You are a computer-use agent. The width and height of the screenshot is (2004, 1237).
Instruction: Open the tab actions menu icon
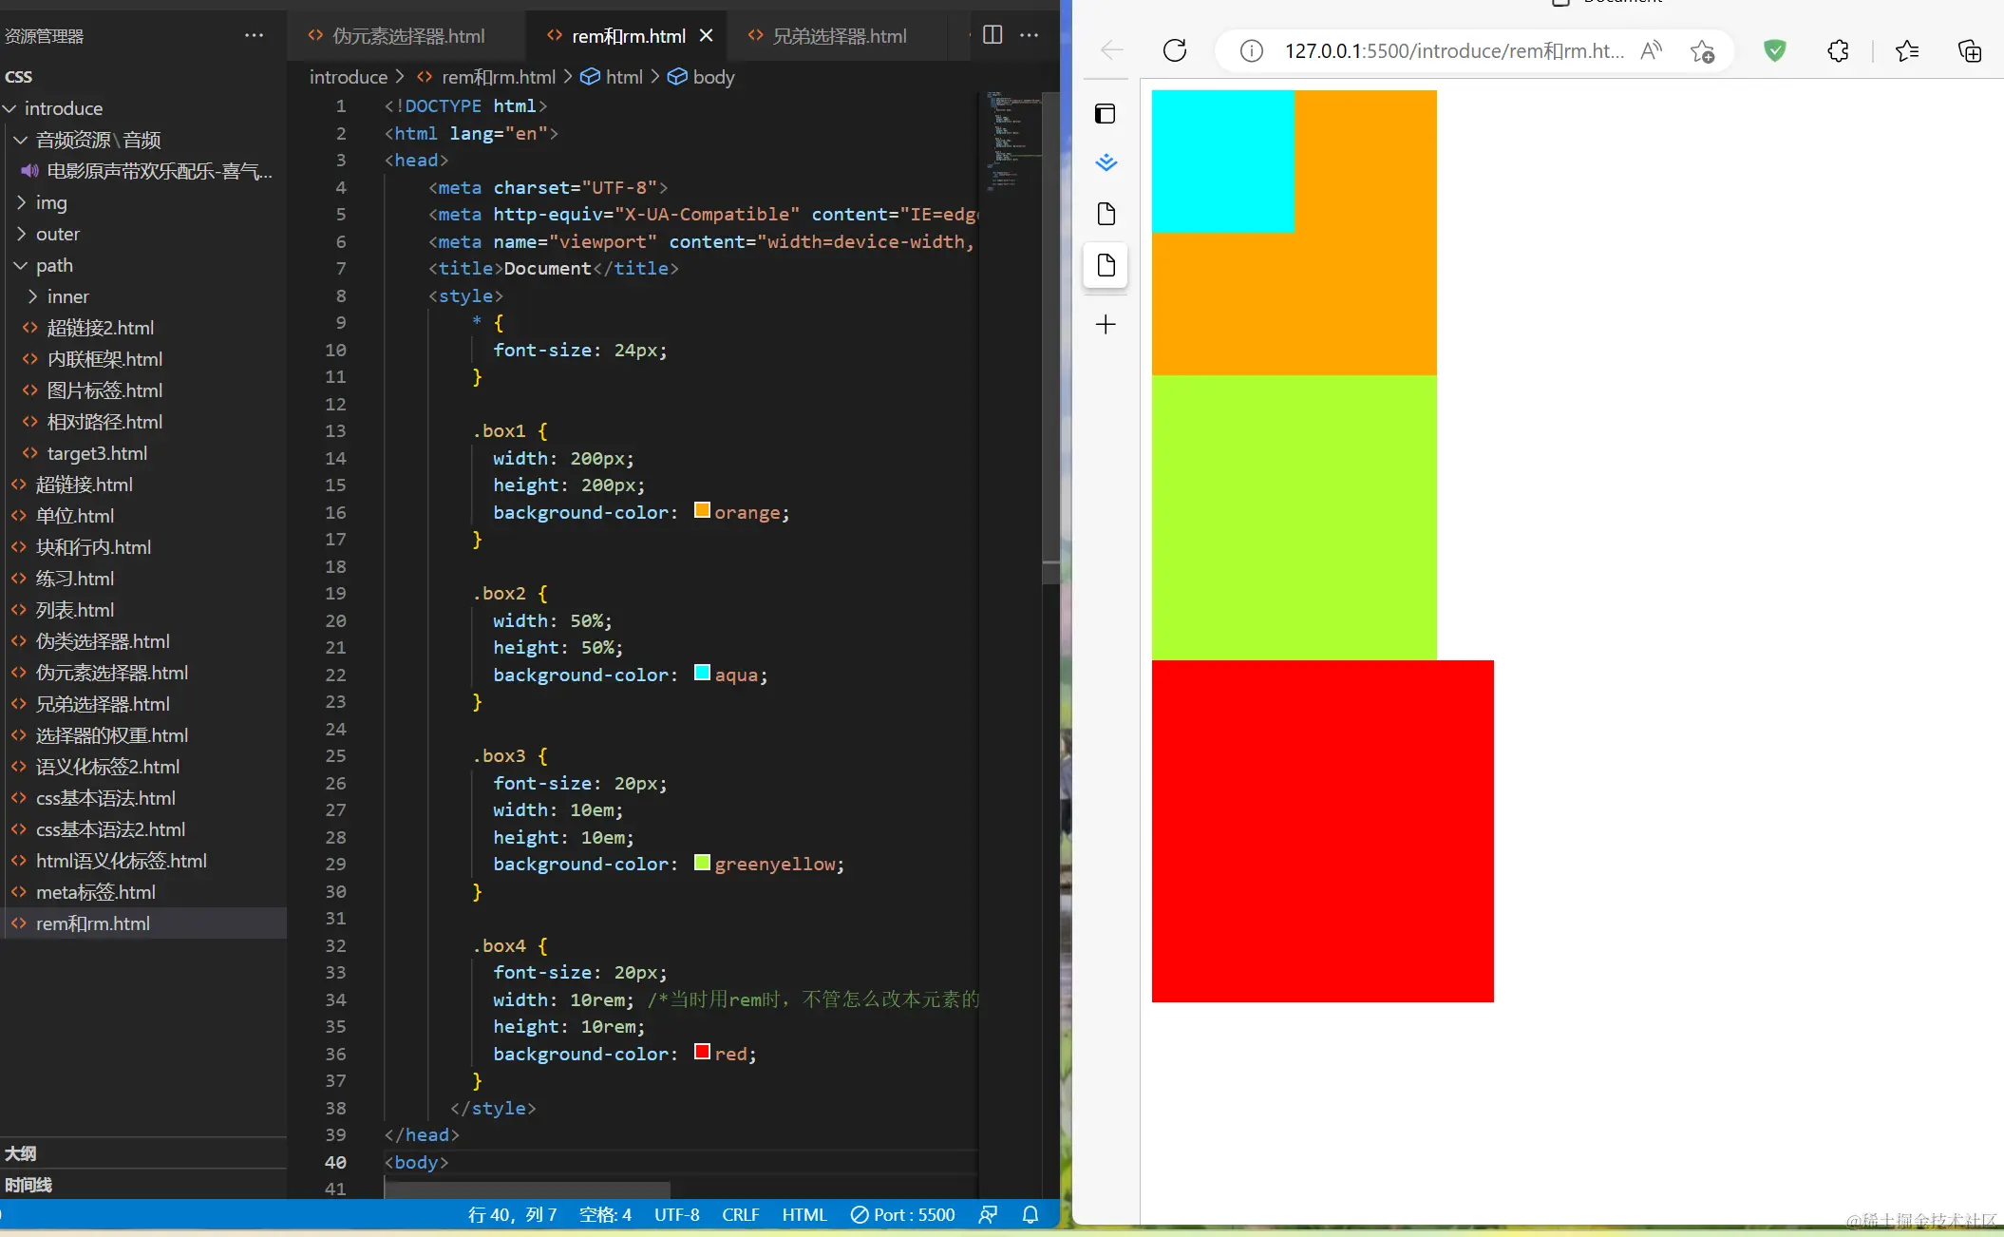point(1106,114)
